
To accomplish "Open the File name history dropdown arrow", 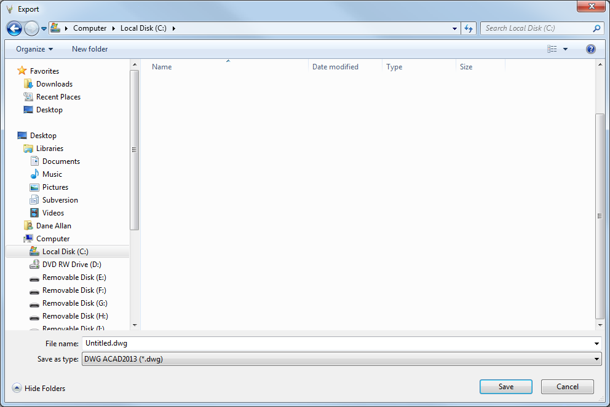I will point(596,343).
